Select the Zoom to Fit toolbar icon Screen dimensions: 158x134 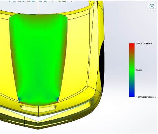(10, 1)
